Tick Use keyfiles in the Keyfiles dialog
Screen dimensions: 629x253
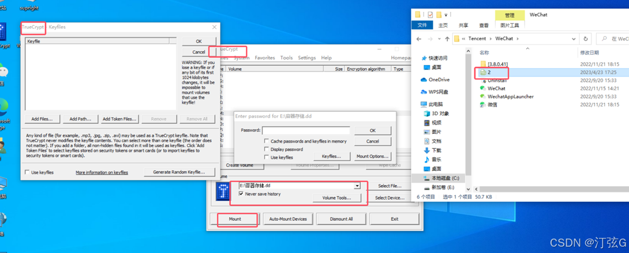point(27,172)
